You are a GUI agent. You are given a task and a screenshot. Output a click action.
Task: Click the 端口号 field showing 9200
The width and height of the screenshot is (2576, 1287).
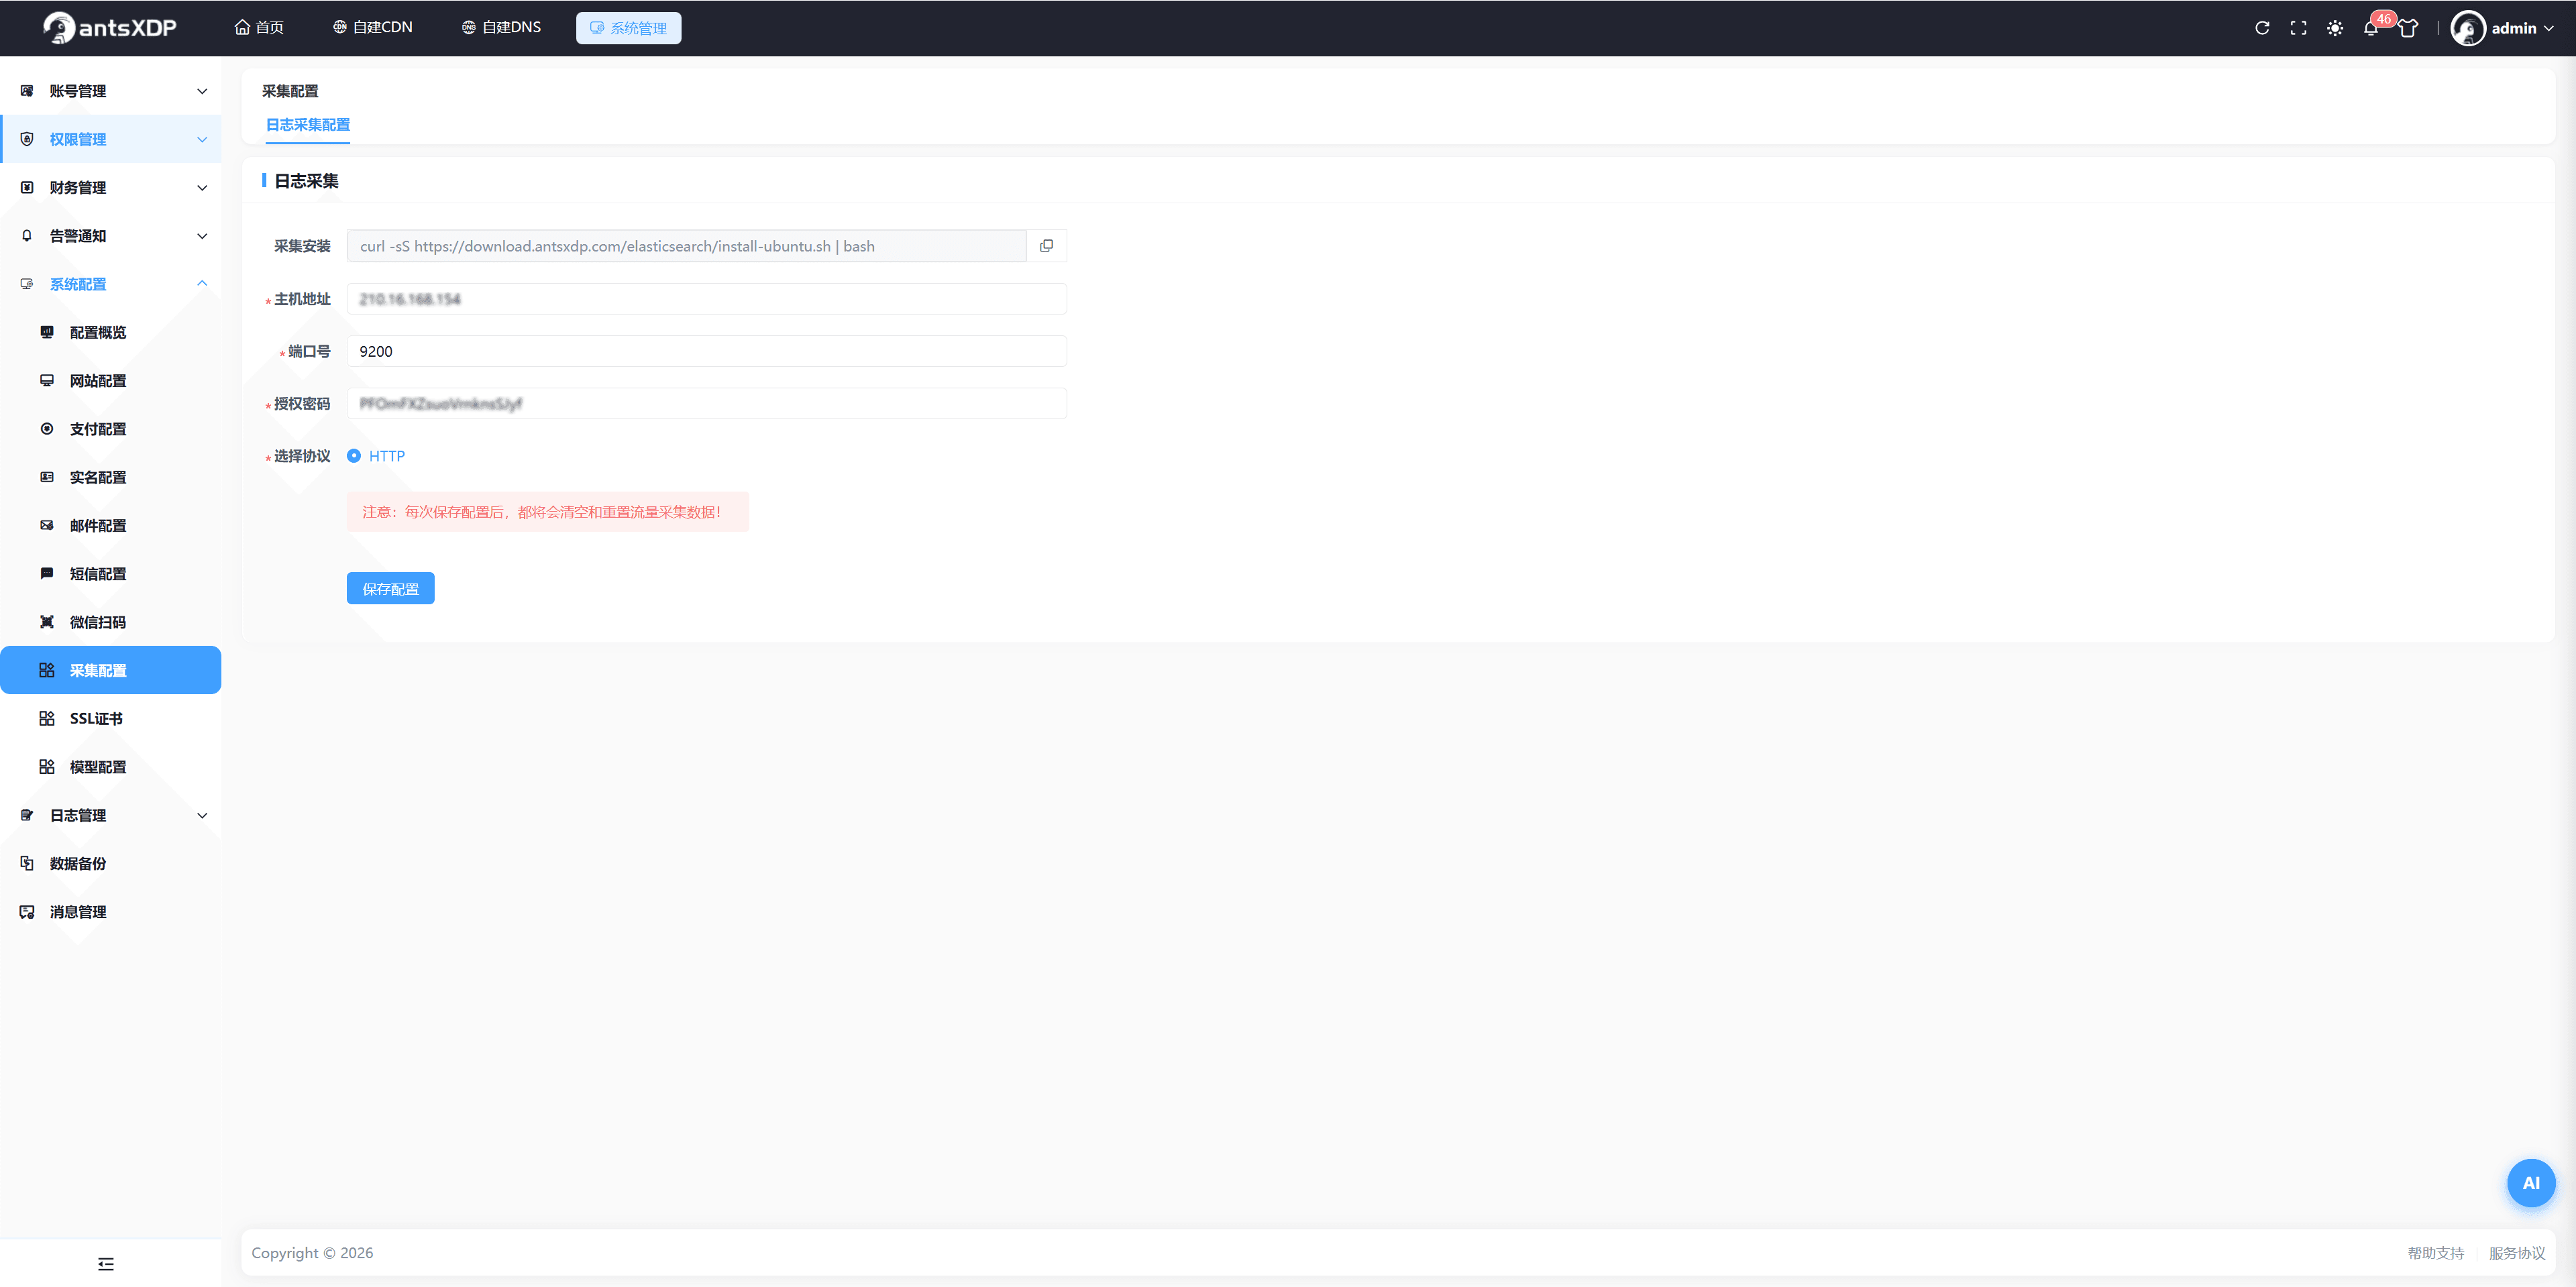pos(706,351)
